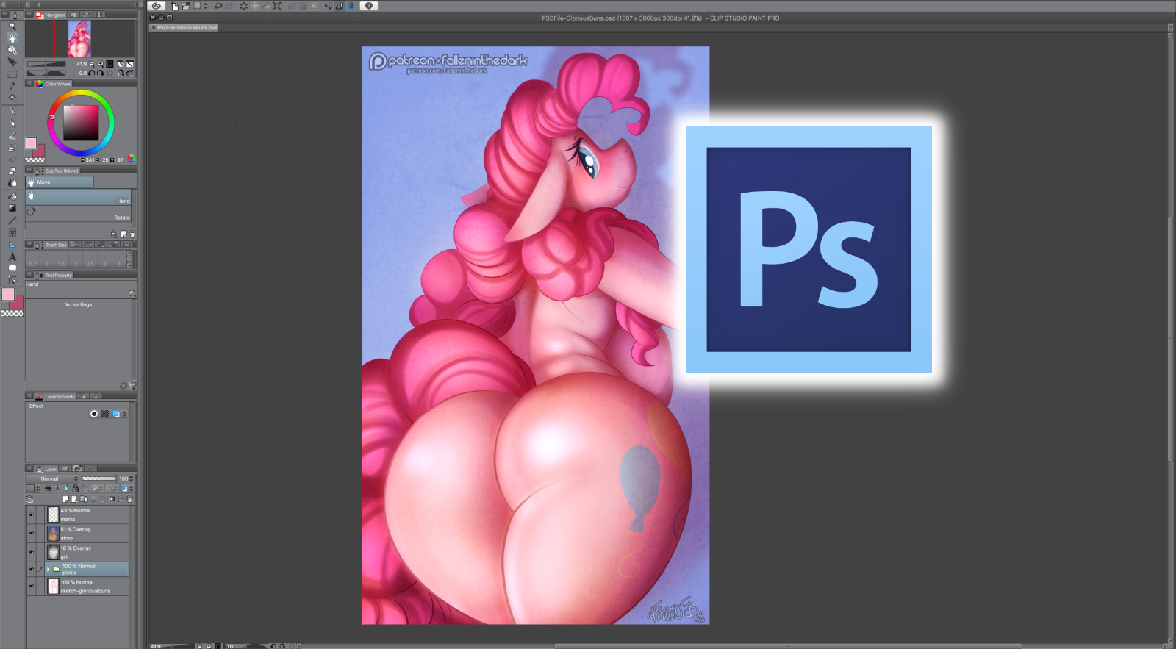Select the Zoom magnifier tool
The width and height of the screenshot is (1176, 649).
point(12,26)
